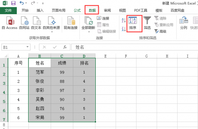Click cell with name 吴勇

pyautogui.click(x=40, y=99)
